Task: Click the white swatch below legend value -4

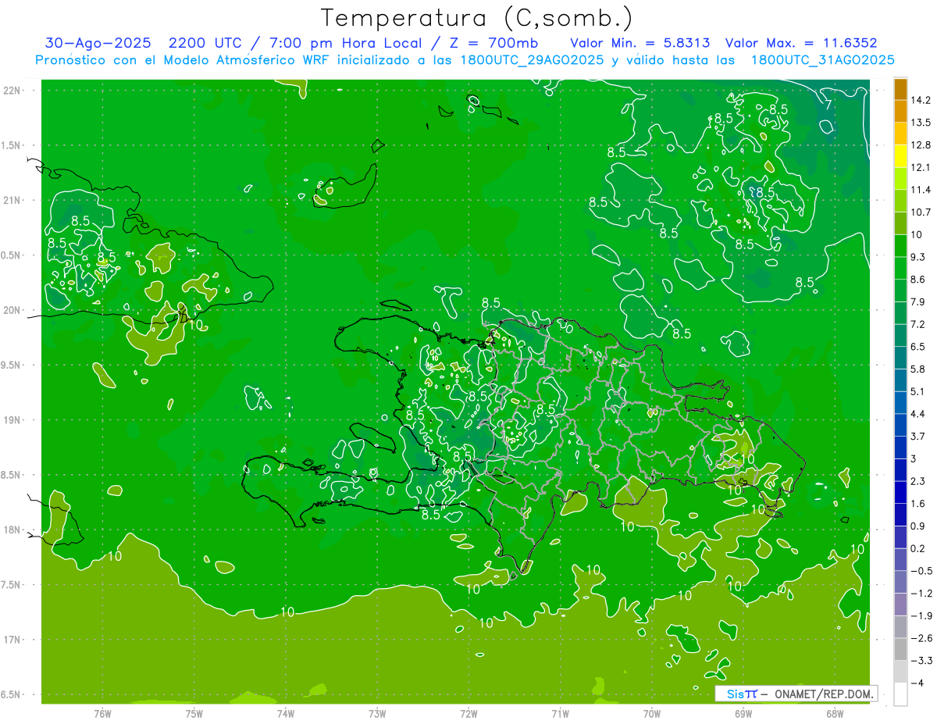Action: pyautogui.click(x=900, y=694)
